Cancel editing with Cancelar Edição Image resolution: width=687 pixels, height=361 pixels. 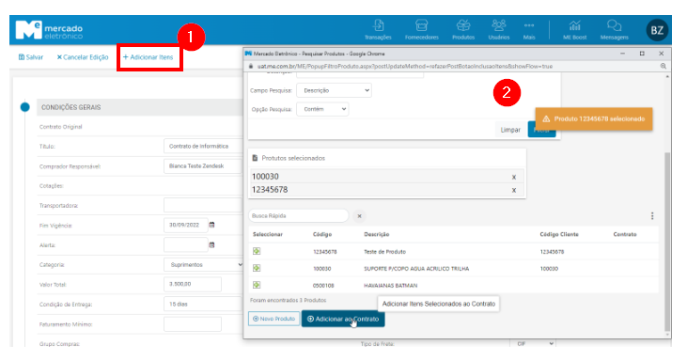[x=83, y=57]
